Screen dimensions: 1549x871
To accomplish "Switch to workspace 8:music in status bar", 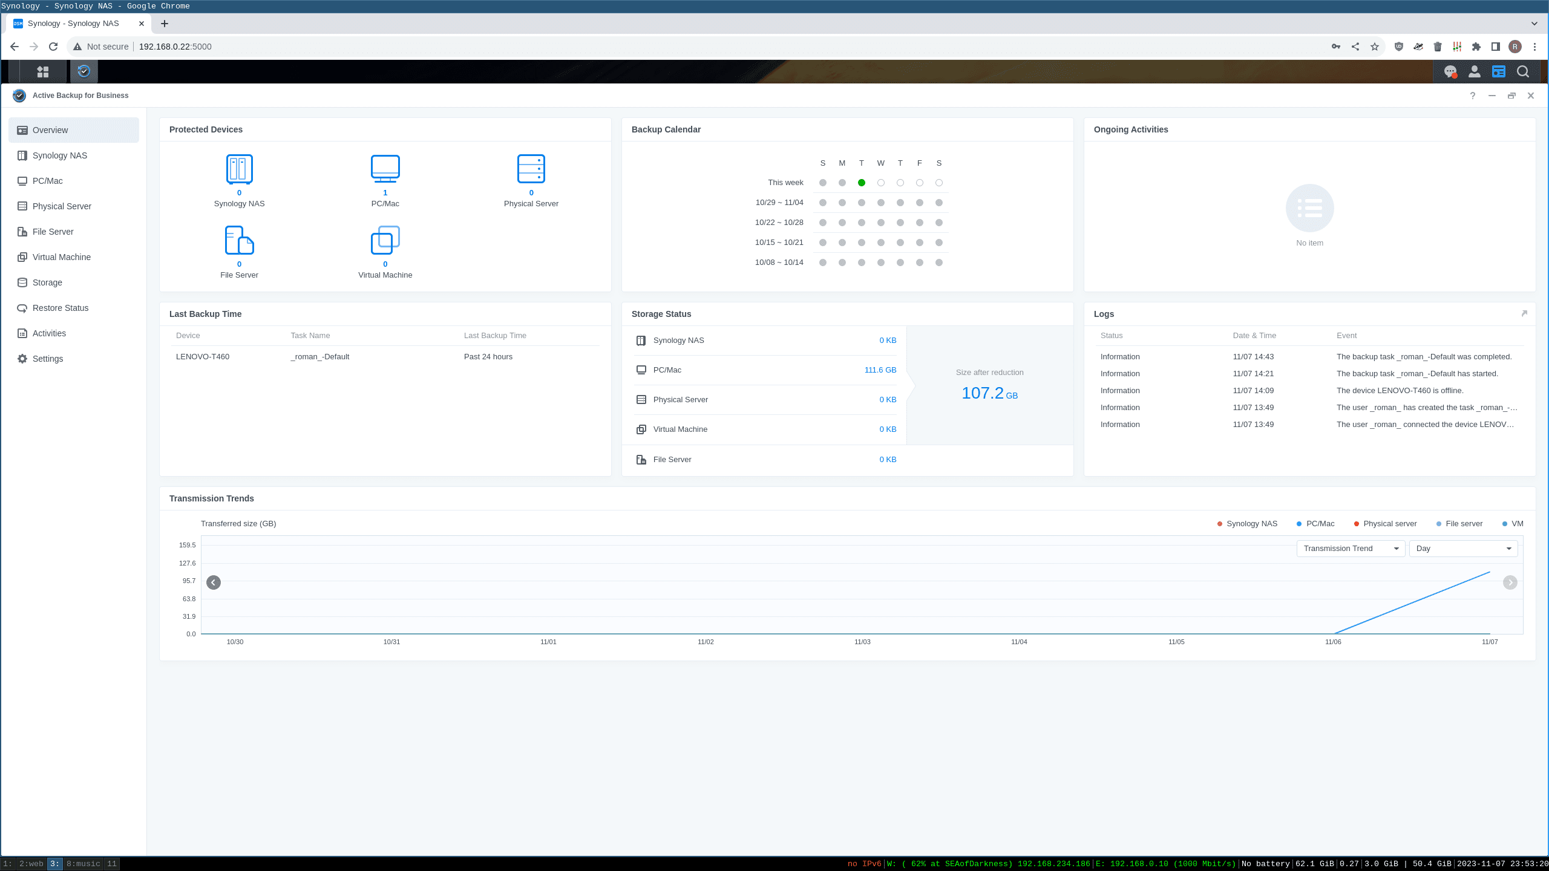I will (83, 864).
